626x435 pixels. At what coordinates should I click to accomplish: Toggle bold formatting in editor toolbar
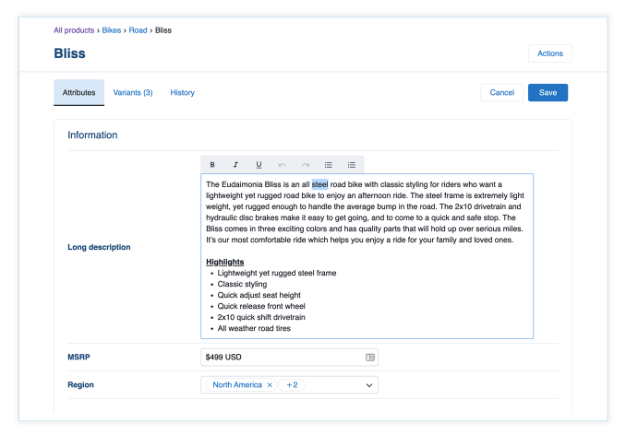(x=212, y=165)
